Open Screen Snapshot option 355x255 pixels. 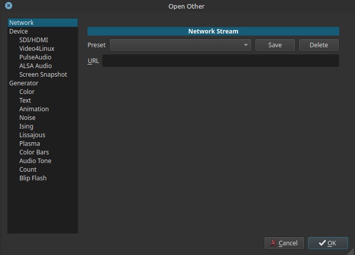click(43, 75)
